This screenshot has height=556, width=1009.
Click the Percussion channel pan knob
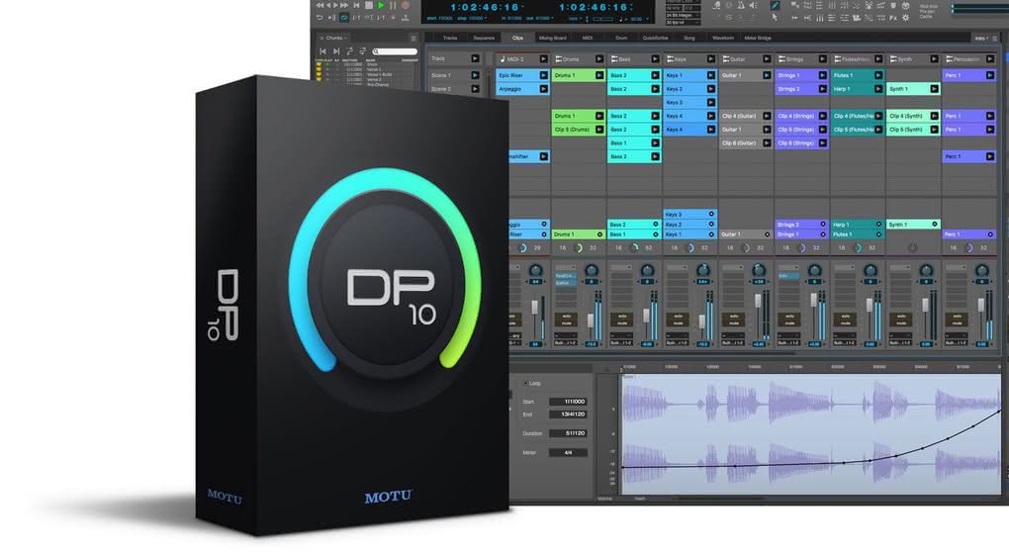pyautogui.click(x=982, y=270)
